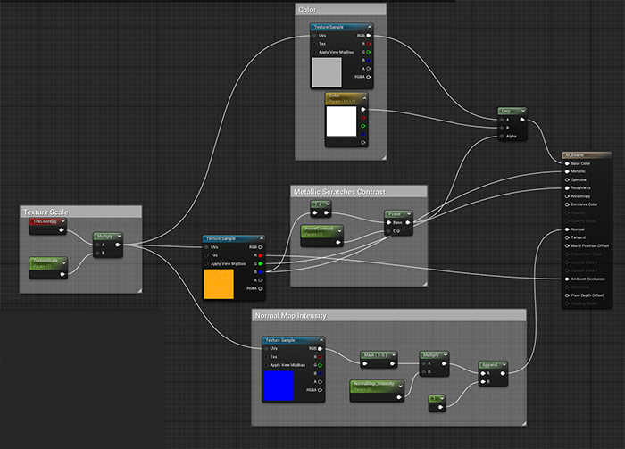Screen dimensions: 625x449
Task: Click the white Color parameter swatch preview
Action: click(x=341, y=120)
